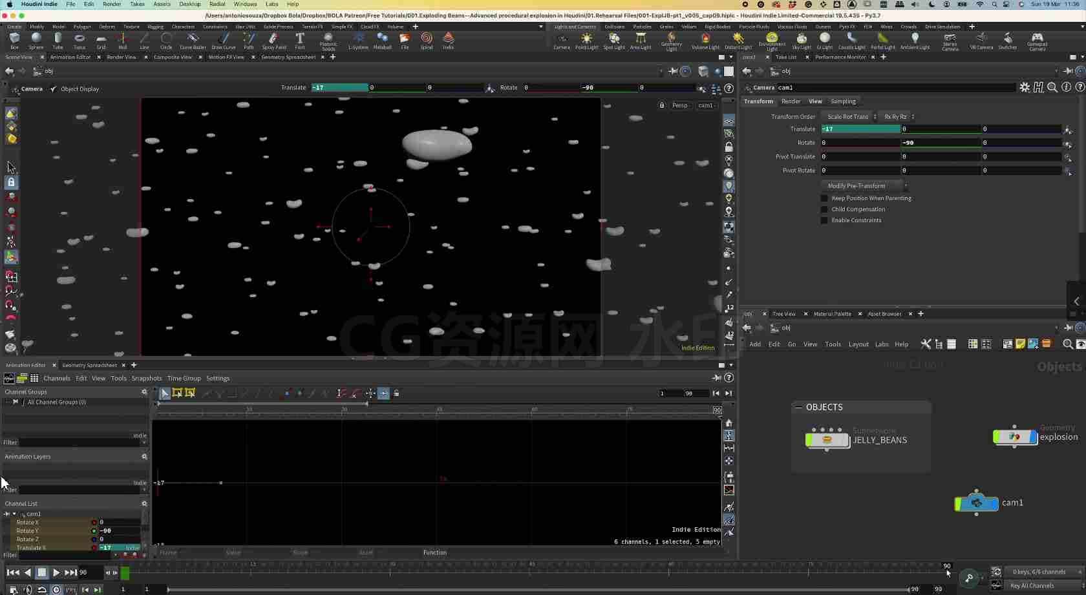Screen dimensions: 1086x595
Task: Toggle Object Display checkmark in viewport
Action: coord(54,89)
